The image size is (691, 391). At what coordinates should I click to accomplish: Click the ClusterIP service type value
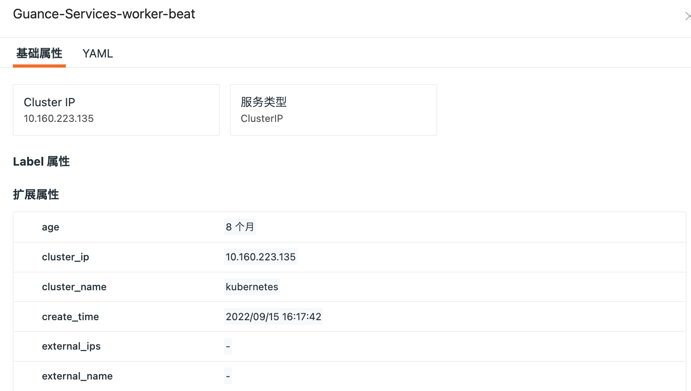coord(262,119)
